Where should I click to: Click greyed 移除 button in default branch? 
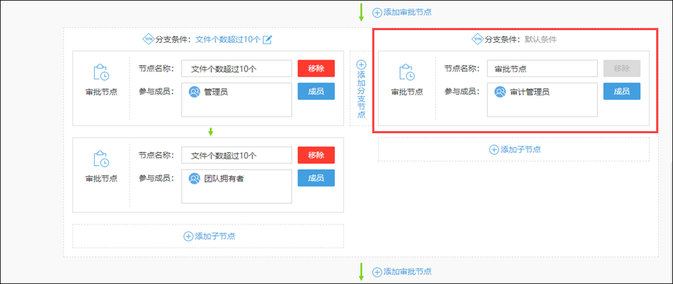pos(622,69)
